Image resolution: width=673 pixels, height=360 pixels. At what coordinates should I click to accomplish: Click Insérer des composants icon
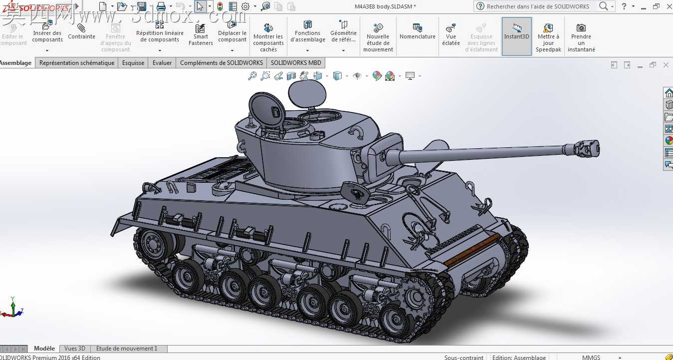[x=47, y=31]
